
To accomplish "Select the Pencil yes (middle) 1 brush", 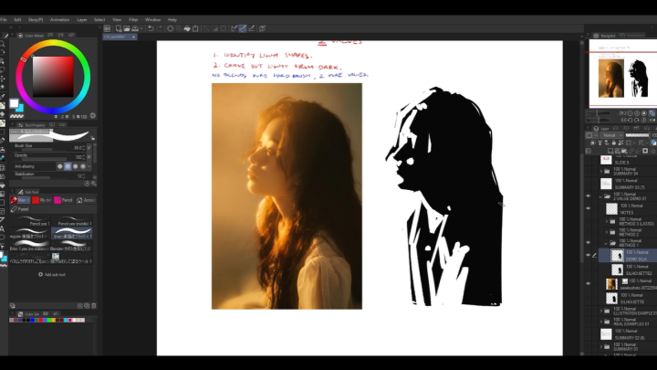I will coord(72,221).
